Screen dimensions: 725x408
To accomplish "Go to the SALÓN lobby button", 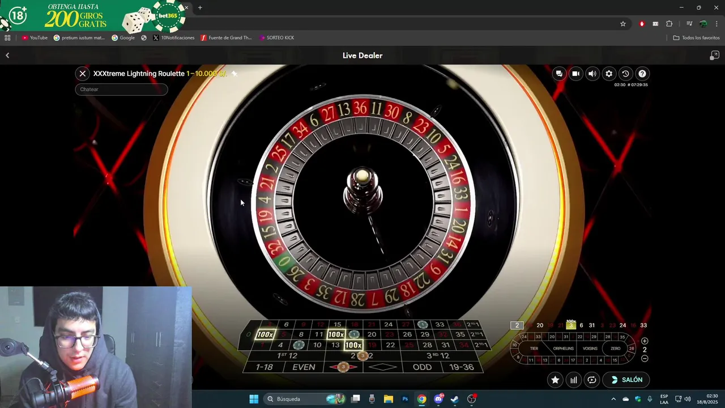I will (626, 380).
